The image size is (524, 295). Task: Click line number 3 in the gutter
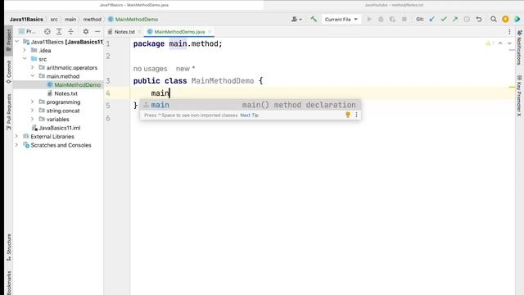[x=108, y=80]
